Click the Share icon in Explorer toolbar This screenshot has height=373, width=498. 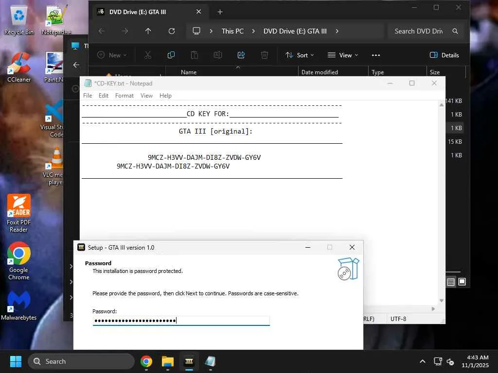(241, 55)
